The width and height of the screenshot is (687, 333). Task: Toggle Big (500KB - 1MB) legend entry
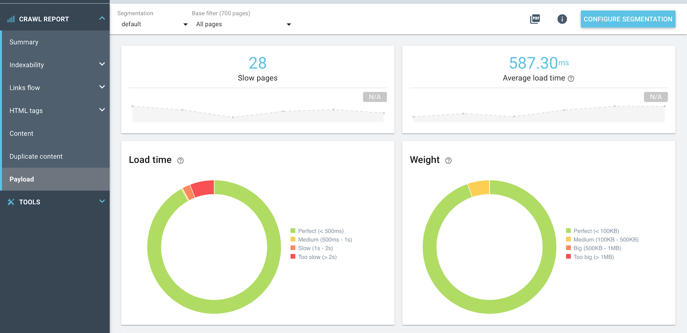[593, 248]
